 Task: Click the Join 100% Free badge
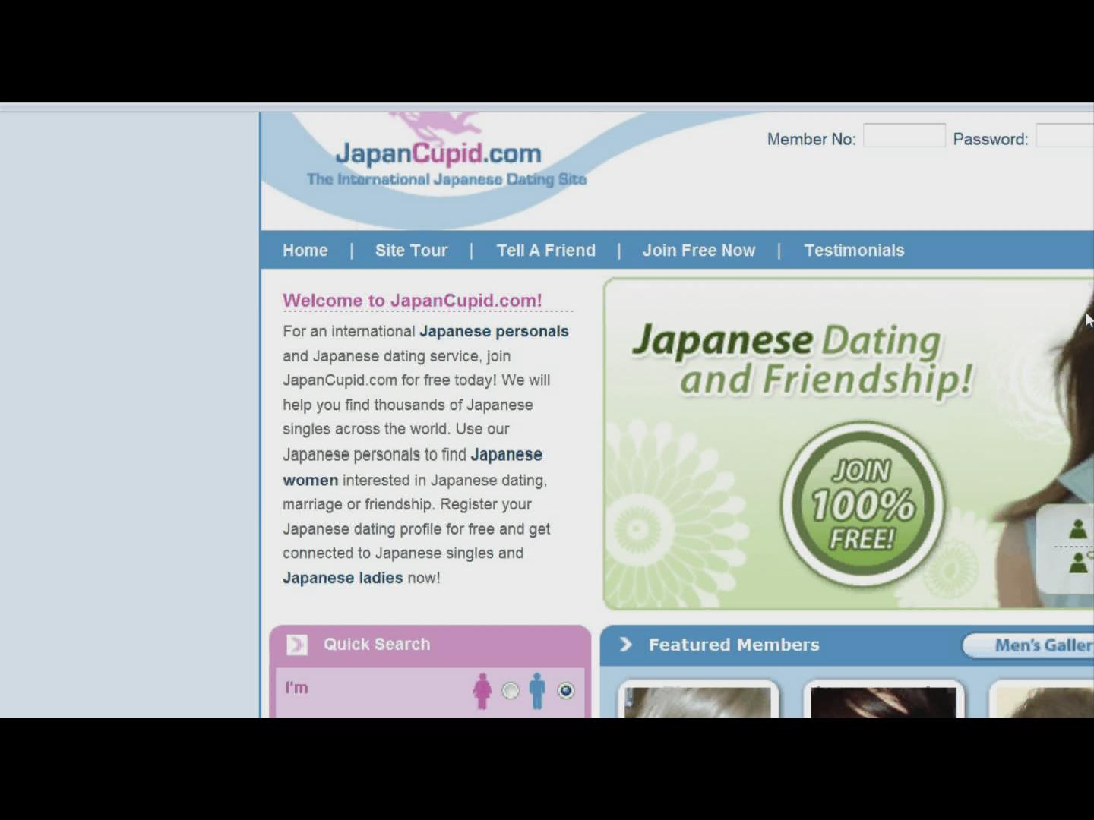coord(863,504)
